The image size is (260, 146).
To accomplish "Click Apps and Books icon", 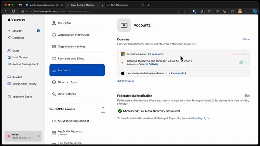I will click(x=9, y=97).
